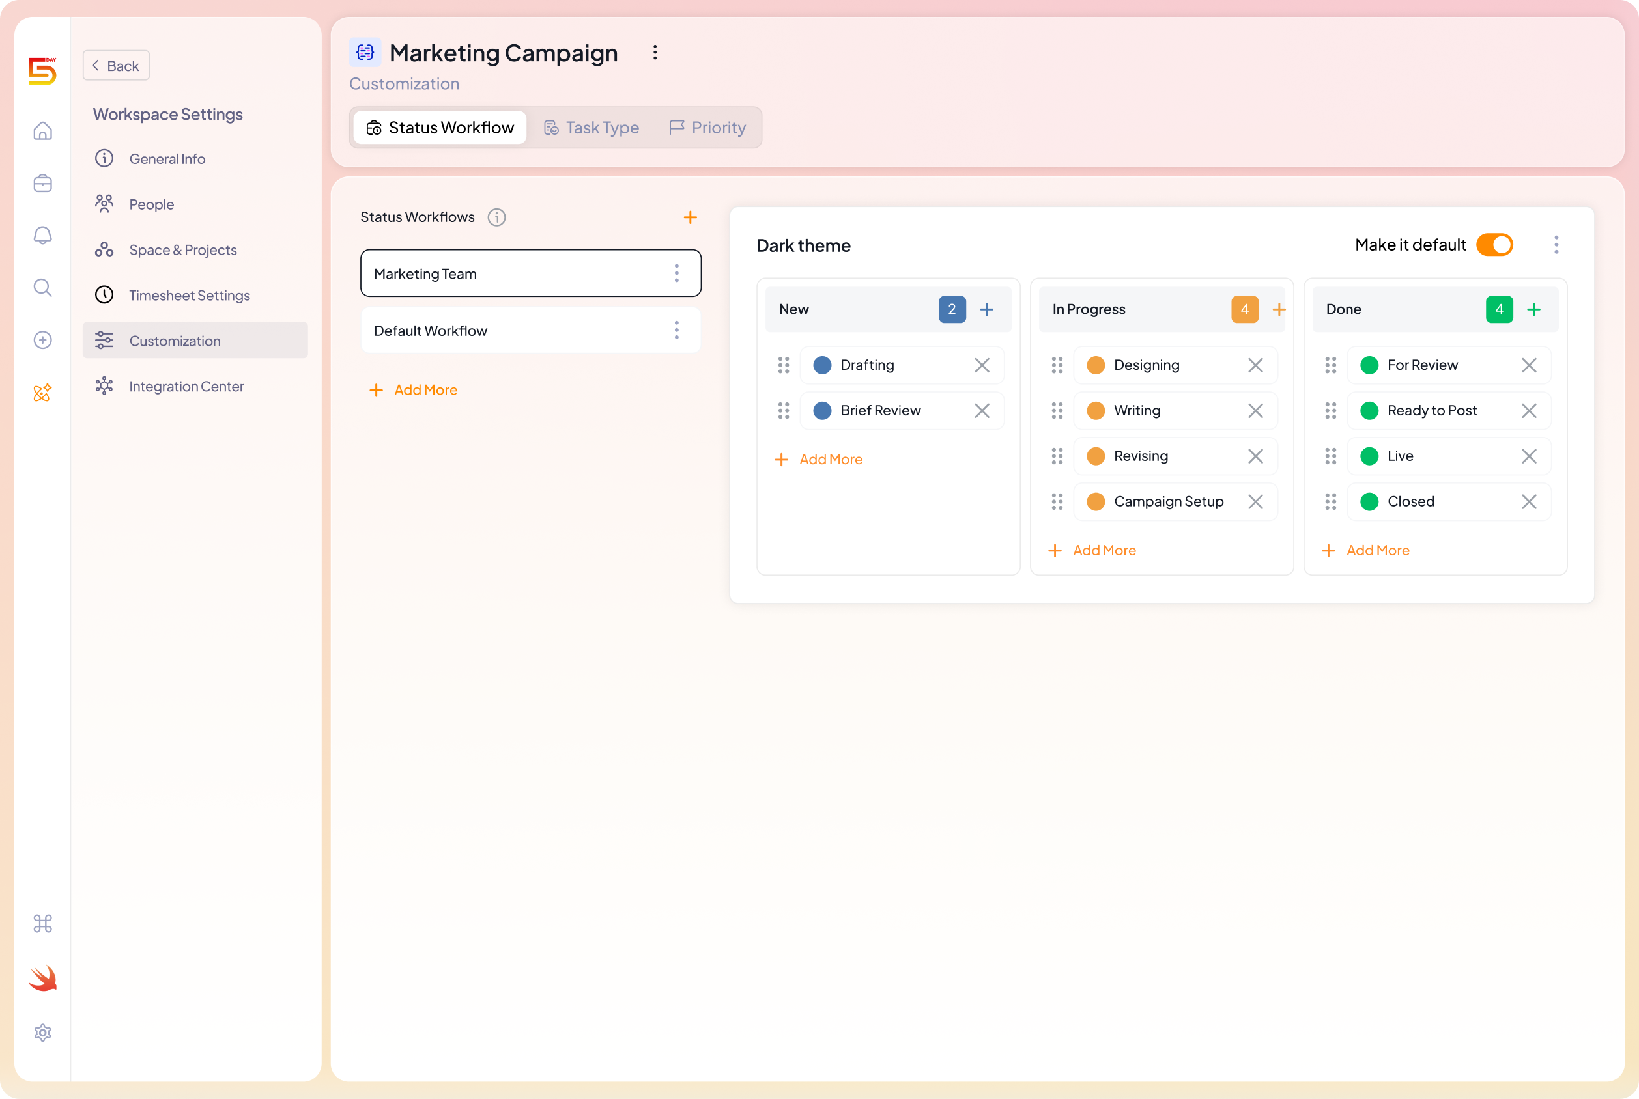Click the Back button

coord(116,66)
